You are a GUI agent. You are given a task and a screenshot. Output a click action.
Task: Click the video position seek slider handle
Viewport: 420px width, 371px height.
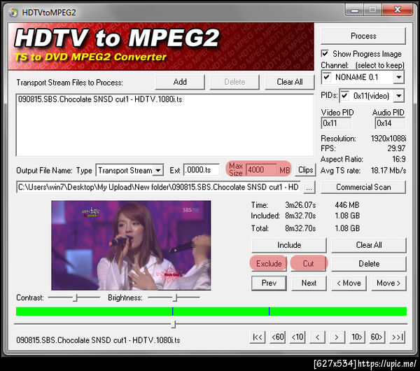pos(174,324)
